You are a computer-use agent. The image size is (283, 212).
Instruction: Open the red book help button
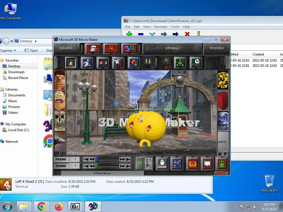point(207,163)
